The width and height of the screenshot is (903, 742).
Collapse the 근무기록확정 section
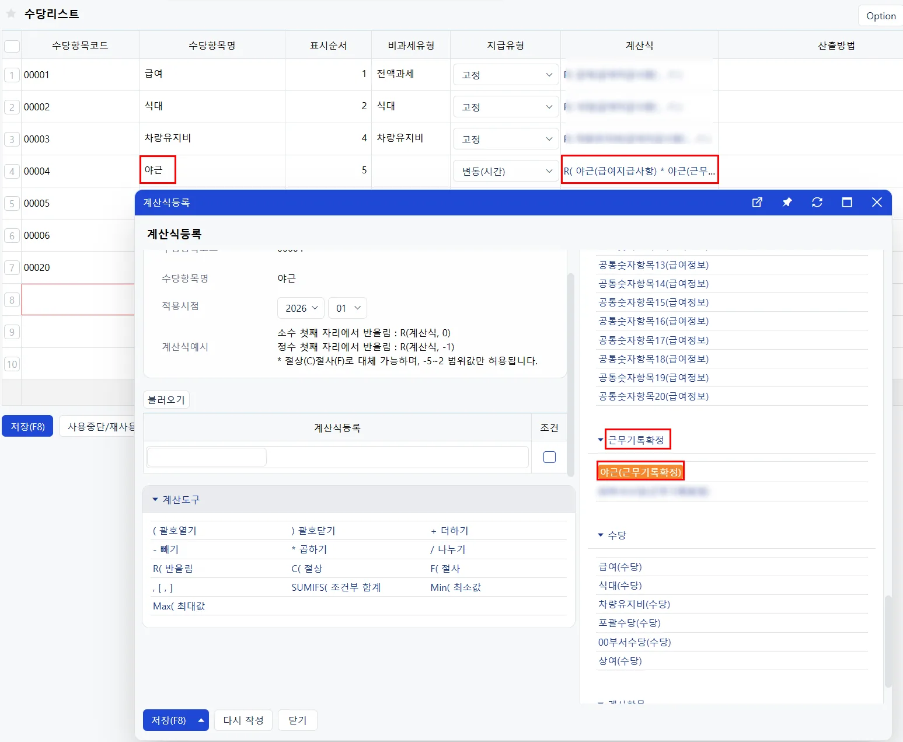coord(601,440)
